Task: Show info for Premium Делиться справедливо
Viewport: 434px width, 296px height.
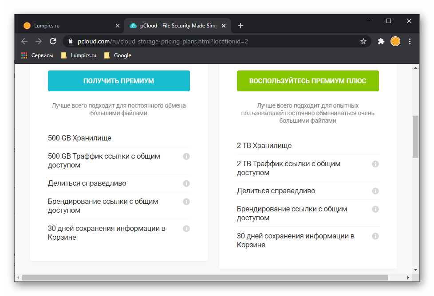Action: coord(186,183)
